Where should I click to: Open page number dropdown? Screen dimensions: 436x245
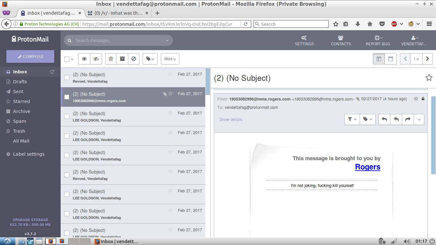(416, 59)
